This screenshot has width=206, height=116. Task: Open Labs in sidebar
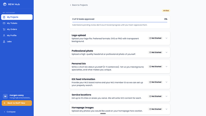17,42
